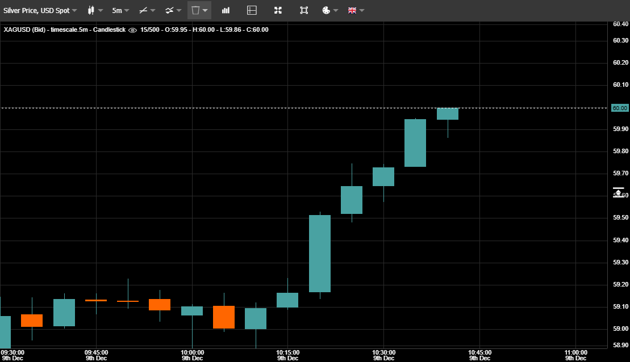Click the 59.90 price axis label
Viewport: 630px width, 362px height.
(620, 129)
